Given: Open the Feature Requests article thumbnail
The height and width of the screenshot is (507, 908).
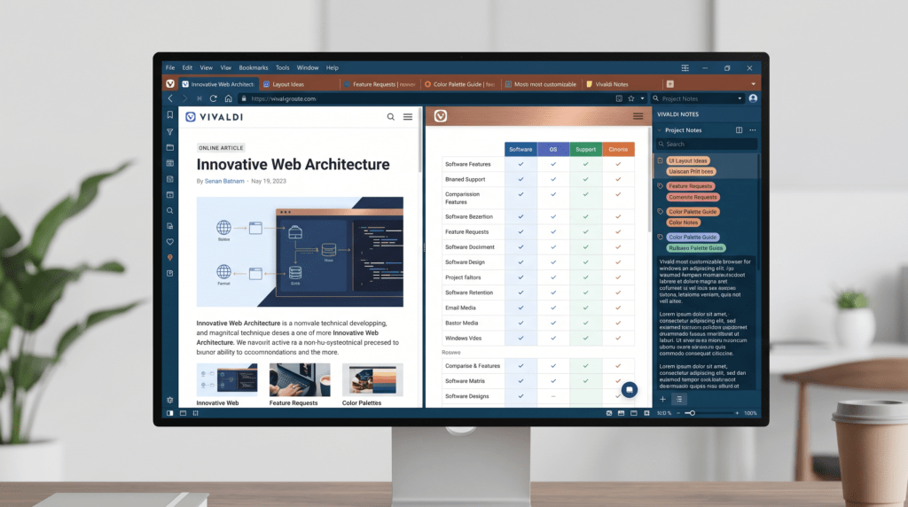Looking at the screenshot, I should pyautogui.click(x=300, y=379).
